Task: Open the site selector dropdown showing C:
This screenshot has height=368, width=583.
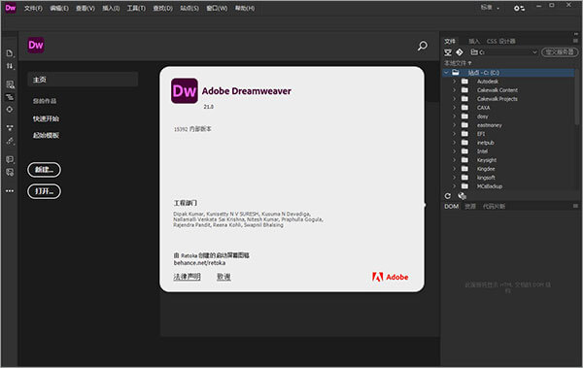Action: click(x=503, y=52)
